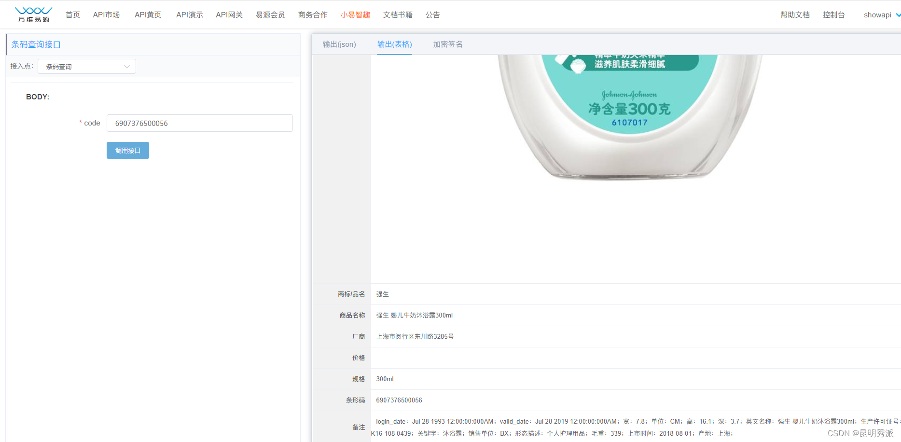Screen dimensions: 901x442
Task: Click the 300ml specification value
Action: pyautogui.click(x=385, y=379)
